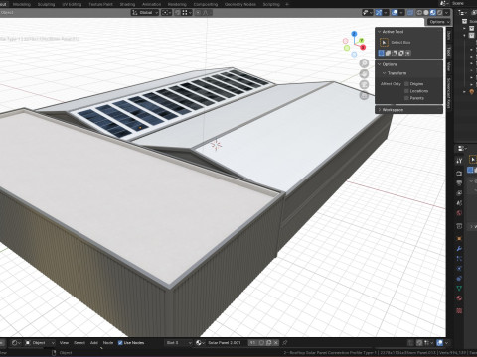Open Scene properties tab icon
The image size is (477, 357).
(459, 203)
